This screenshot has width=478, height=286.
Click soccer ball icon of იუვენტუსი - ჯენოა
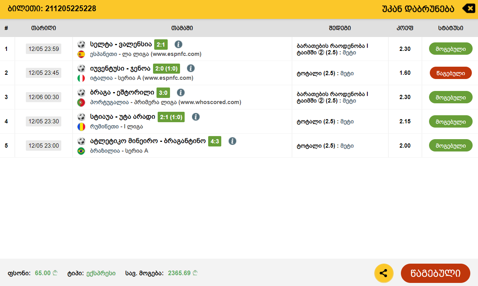pyautogui.click(x=81, y=68)
